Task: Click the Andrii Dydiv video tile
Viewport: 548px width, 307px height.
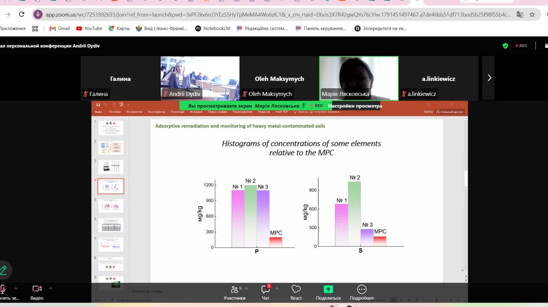Action: [x=200, y=78]
